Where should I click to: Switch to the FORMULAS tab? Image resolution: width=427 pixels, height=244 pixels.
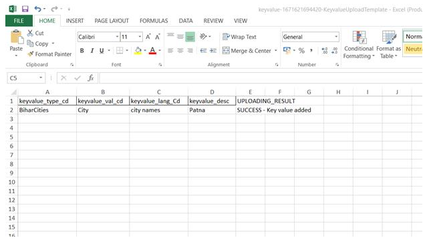pyautogui.click(x=154, y=21)
